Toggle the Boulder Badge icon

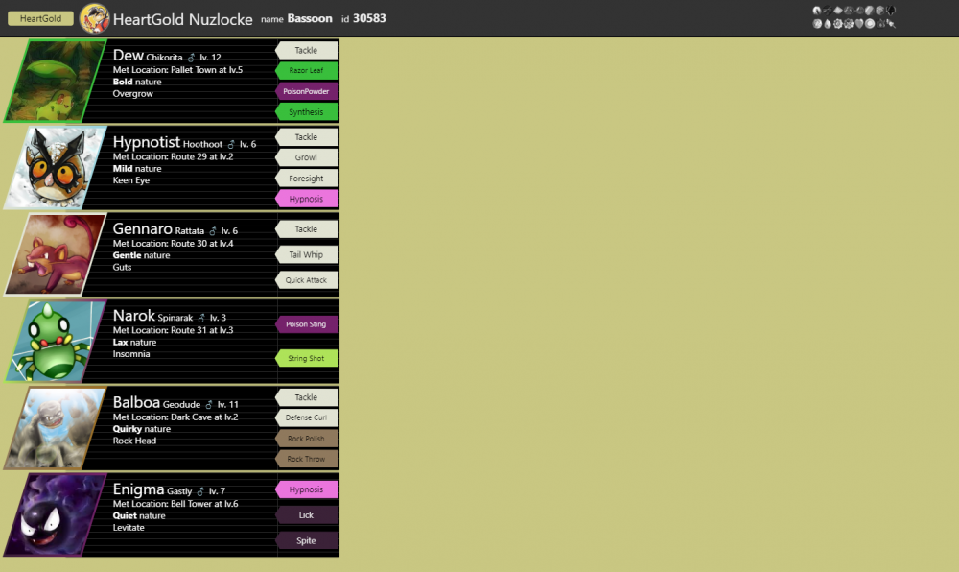(817, 22)
